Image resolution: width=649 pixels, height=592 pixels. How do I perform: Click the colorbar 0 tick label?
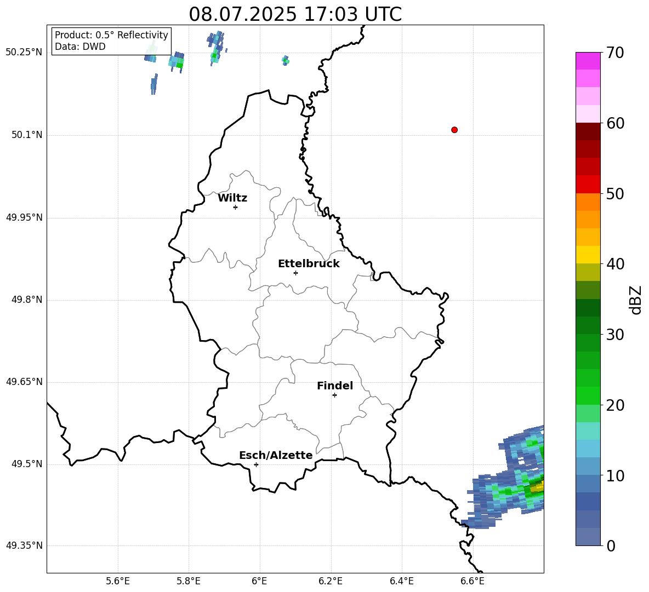pyautogui.click(x=611, y=545)
